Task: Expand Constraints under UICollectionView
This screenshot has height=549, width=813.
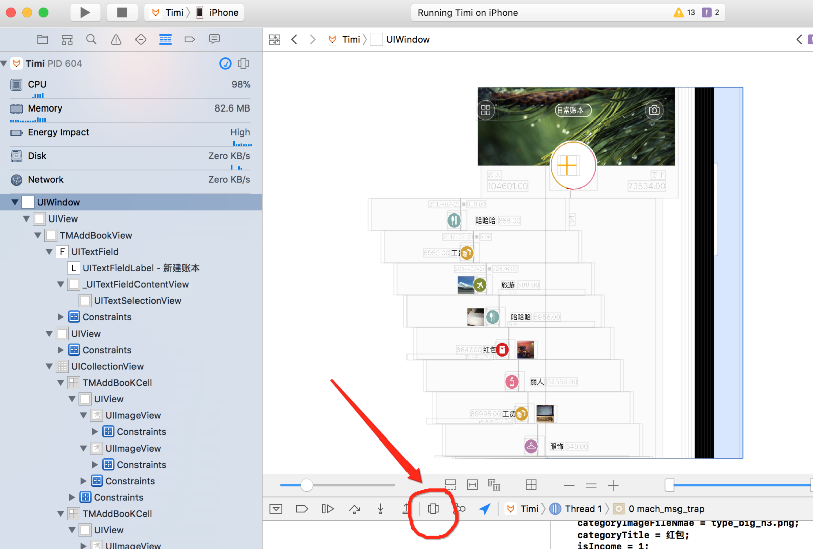Action: (72, 497)
